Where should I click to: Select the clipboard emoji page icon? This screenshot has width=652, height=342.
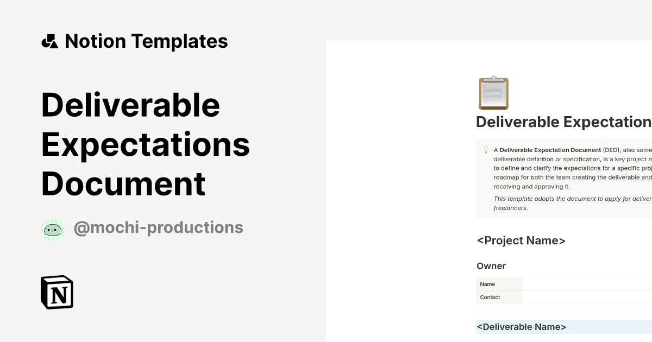pyautogui.click(x=493, y=93)
